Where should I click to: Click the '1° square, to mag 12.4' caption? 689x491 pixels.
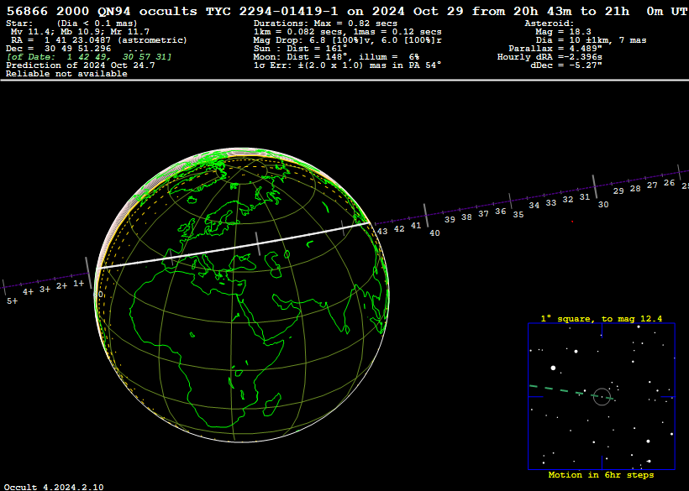(601, 319)
